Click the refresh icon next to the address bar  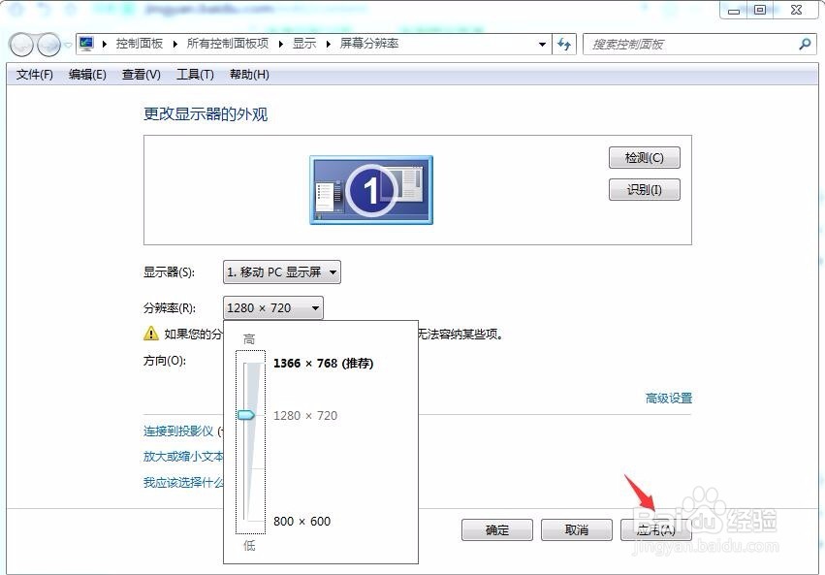click(x=564, y=45)
